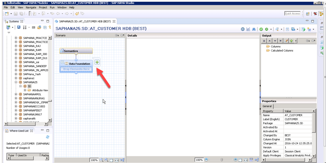Image resolution: width=326 pixels, height=163 pixels.
Task: Open the Project menu
Action: (43, 8)
